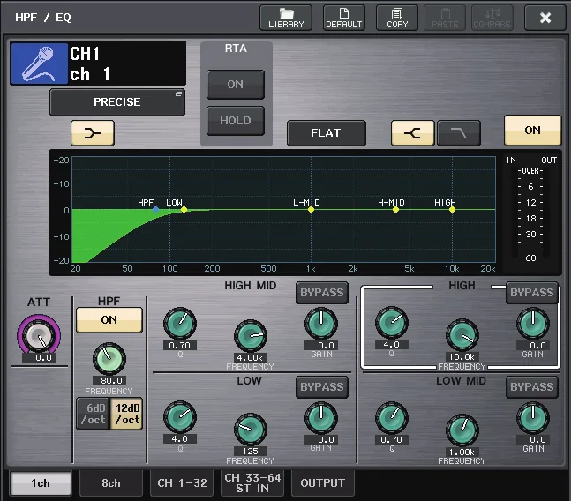The width and height of the screenshot is (571, 501).
Task: Select the HPF frequency knob
Action: [x=109, y=359]
